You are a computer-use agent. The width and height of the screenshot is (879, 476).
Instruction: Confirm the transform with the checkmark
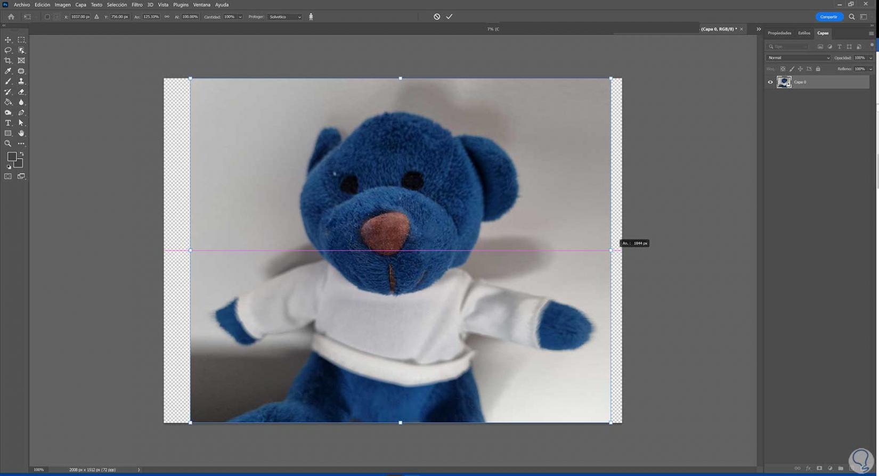coord(450,17)
